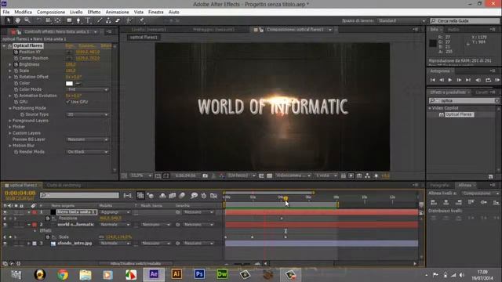Open the Effetto menu

94,12
